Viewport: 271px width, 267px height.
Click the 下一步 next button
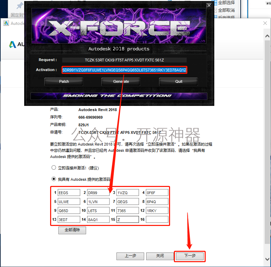pyautogui.click(x=189, y=256)
